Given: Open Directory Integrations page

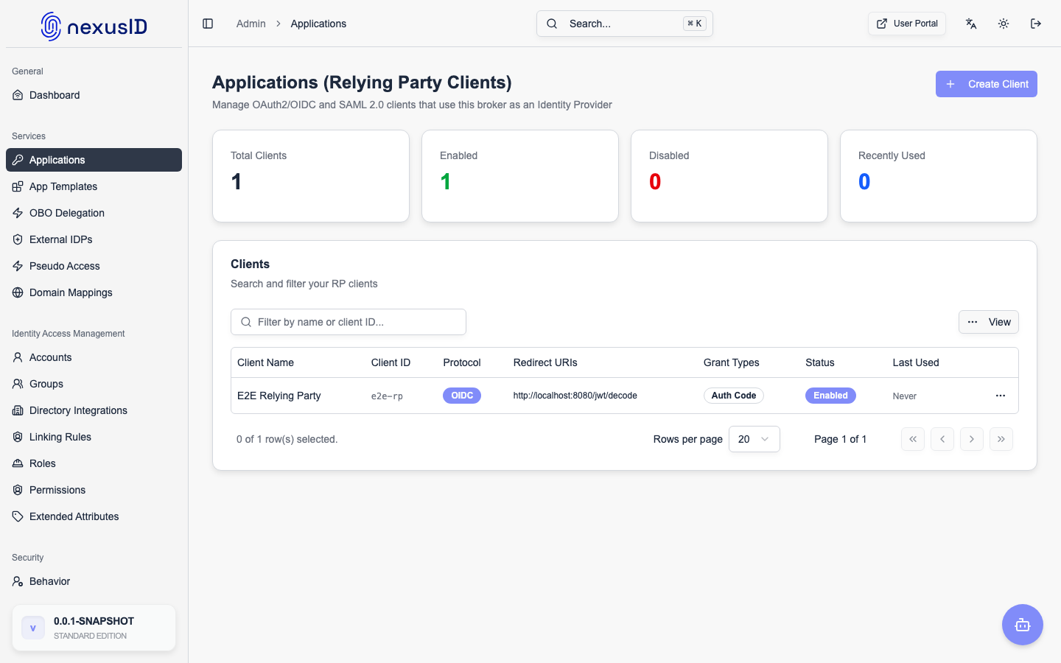Looking at the screenshot, I should 94,410.
